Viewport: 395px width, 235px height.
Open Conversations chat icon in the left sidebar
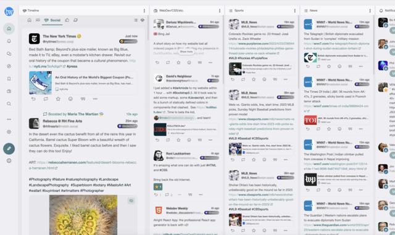(x=9, y=54)
